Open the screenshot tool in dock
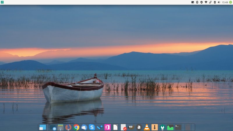 click(53, 127)
